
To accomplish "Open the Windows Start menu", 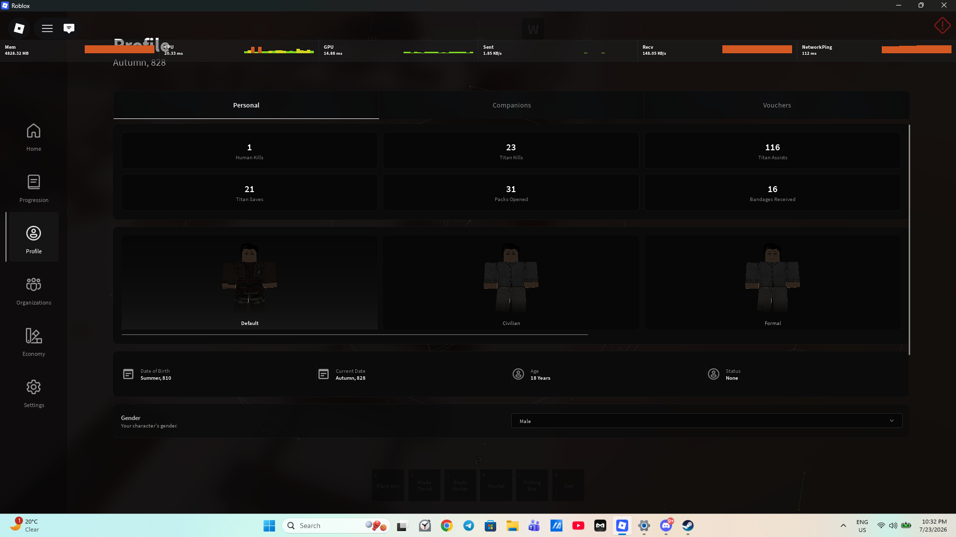I will click(x=269, y=526).
